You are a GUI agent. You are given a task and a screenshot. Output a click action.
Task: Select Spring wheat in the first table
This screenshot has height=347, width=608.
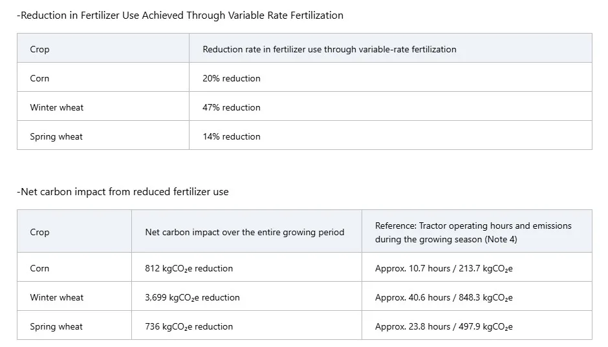click(x=56, y=137)
